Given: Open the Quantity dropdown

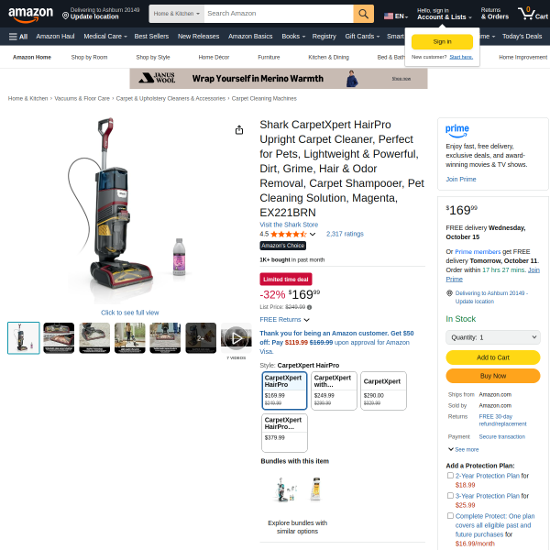Looking at the screenshot, I should (493, 337).
